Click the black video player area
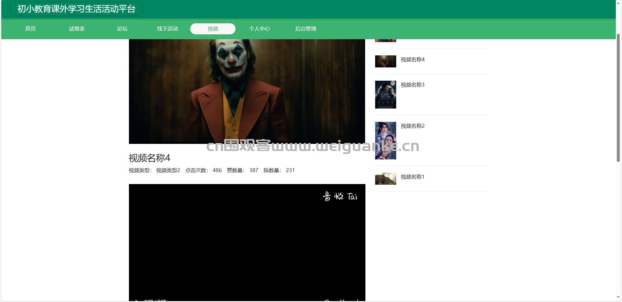 click(x=247, y=242)
